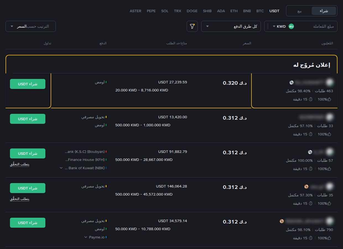Image resolution: width=343 pixels, height=249 pixels.
Task: Click the badge icon on 57 orders merchant
Action: (310, 152)
